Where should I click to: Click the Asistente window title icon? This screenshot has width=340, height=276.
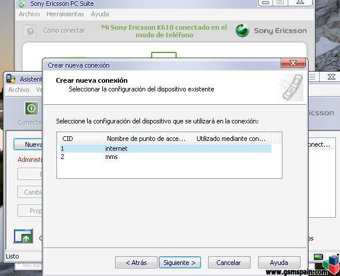(11, 79)
